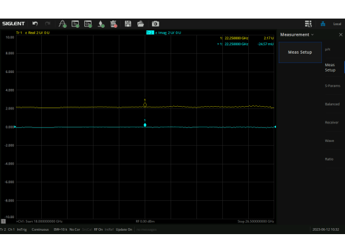Select the Meas Setup side tab
This screenshot has width=345, height=252.
pyautogui.click(x=330, y=68)
